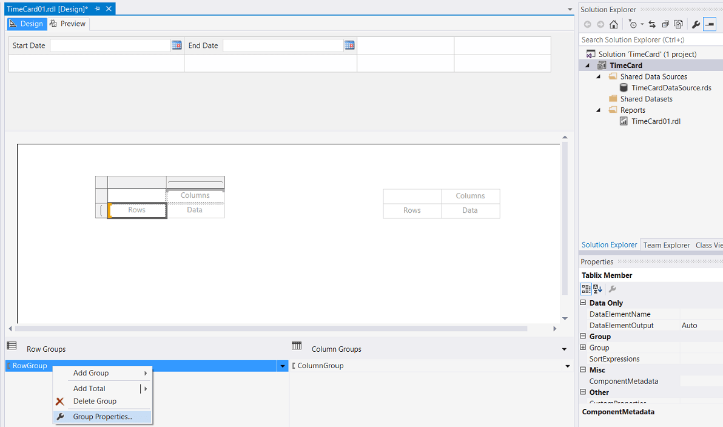Screen dimensions: 723x427
Task: Switch to the Preview tab
Action: coord(68,23)
